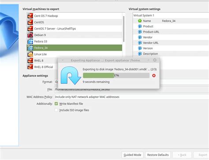Click the Exporting to disk image status text
The width and height of the screenshot is (209, 160).
click(x=119, y=69)
